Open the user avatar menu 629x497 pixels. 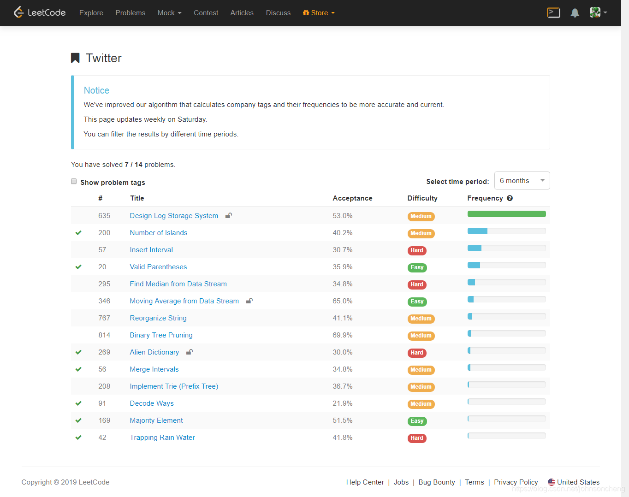click(x=598, y=12)
